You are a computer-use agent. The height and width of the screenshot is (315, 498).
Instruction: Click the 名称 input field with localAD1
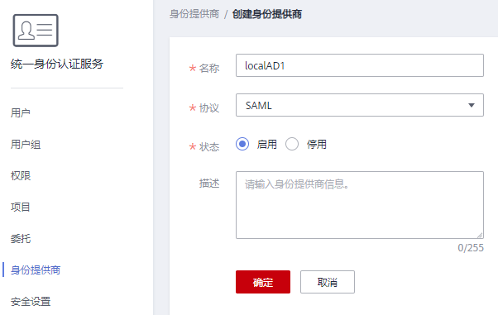360,65
